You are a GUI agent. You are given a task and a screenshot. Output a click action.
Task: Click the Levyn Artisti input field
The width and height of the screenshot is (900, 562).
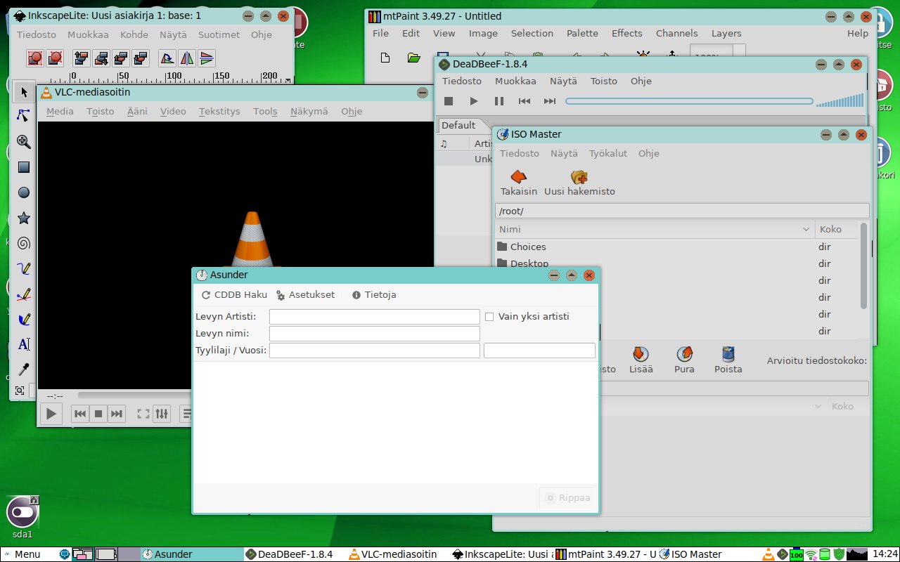click(x=374, y=317)
